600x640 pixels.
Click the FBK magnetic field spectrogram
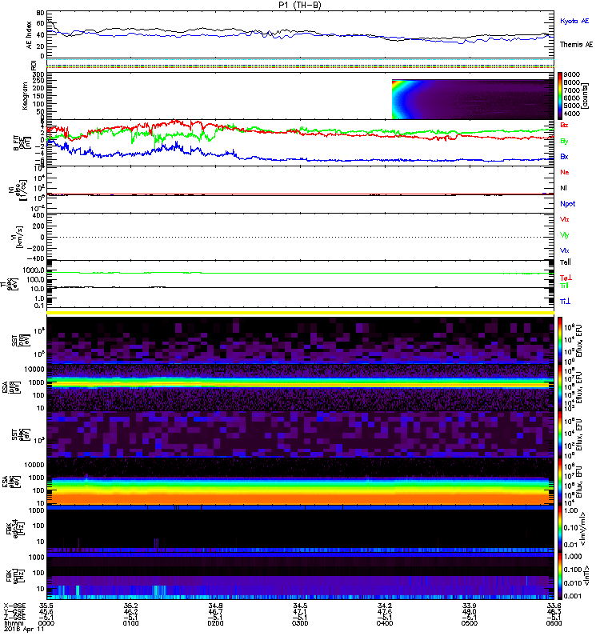pyautogui.click(x=301, y=576)
